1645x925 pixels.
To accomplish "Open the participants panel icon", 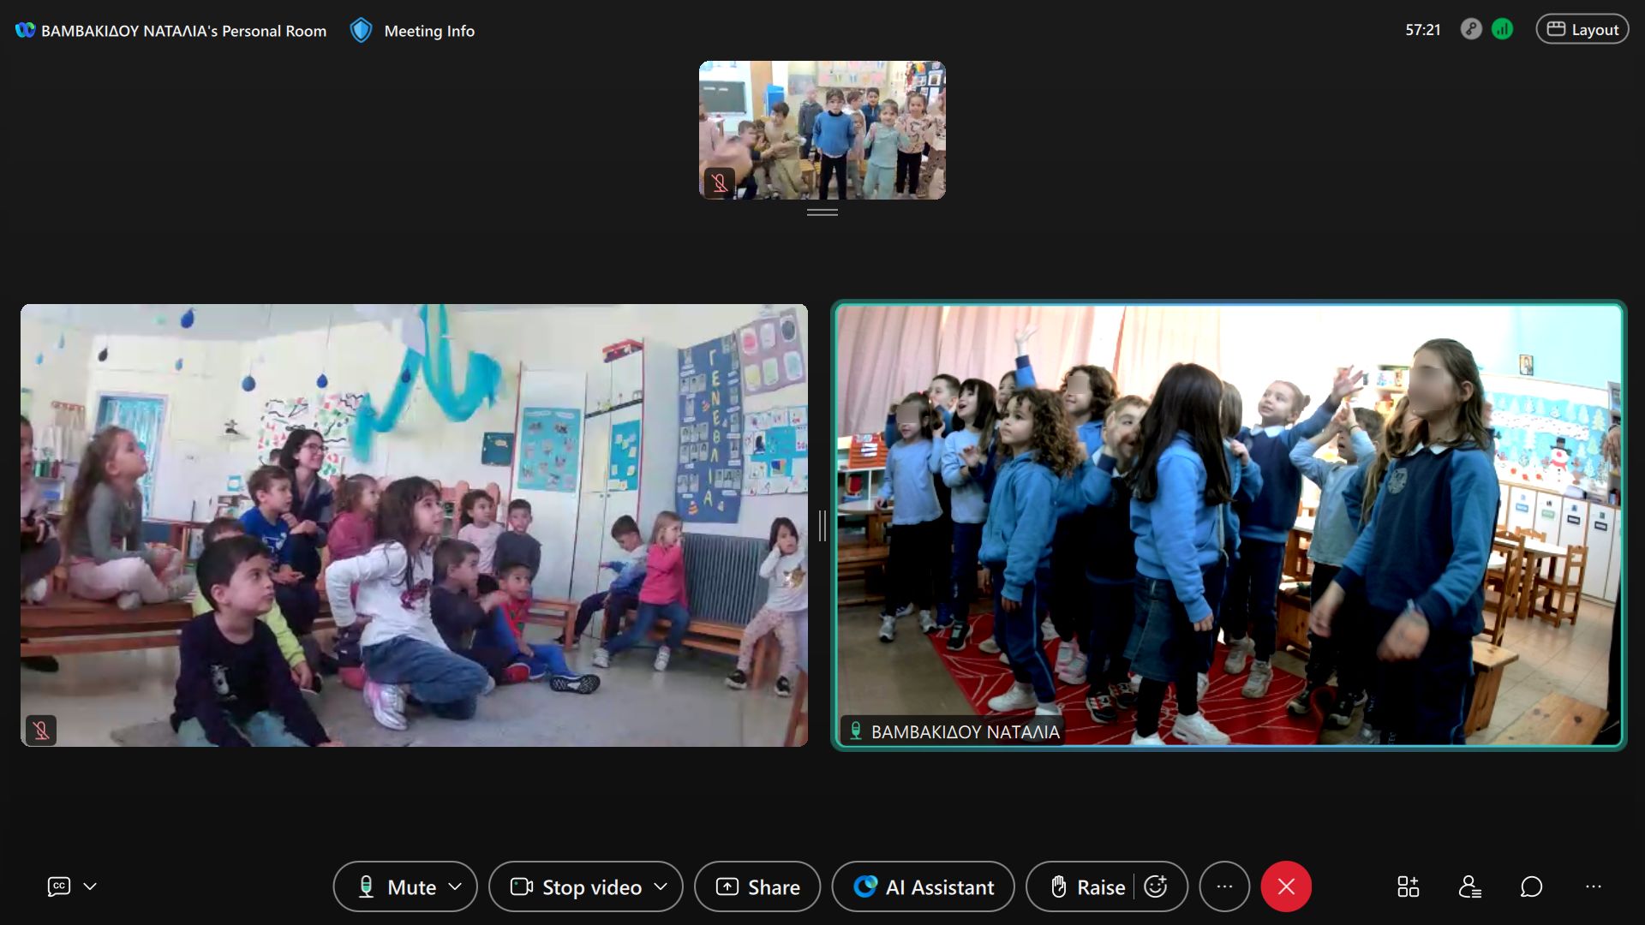I will 1470,886.
